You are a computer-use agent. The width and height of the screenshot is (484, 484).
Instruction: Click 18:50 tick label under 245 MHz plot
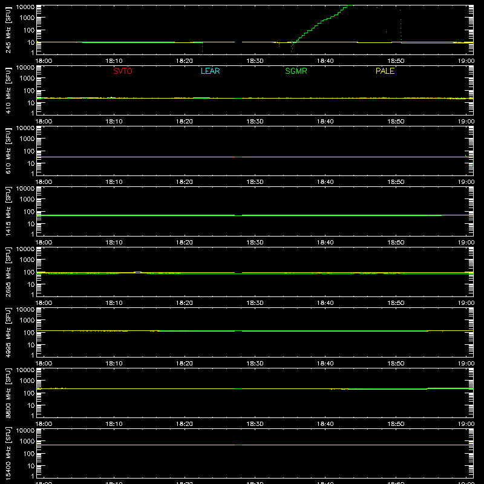396,61
